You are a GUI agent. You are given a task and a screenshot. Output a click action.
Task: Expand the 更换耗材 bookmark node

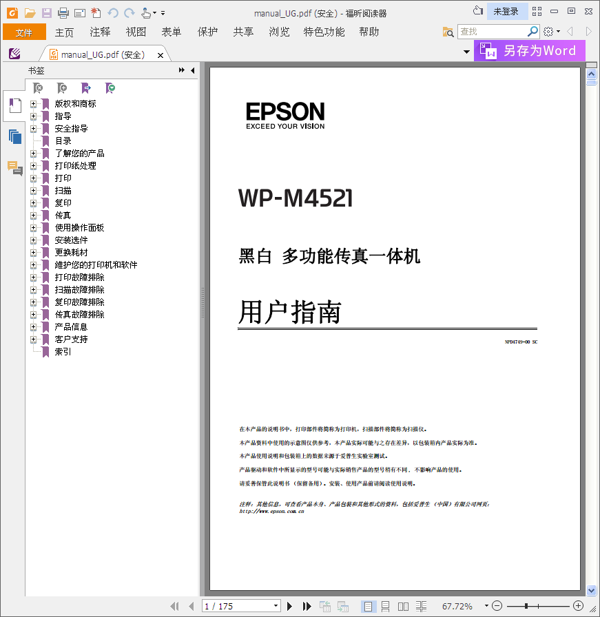tap(34, 253)
